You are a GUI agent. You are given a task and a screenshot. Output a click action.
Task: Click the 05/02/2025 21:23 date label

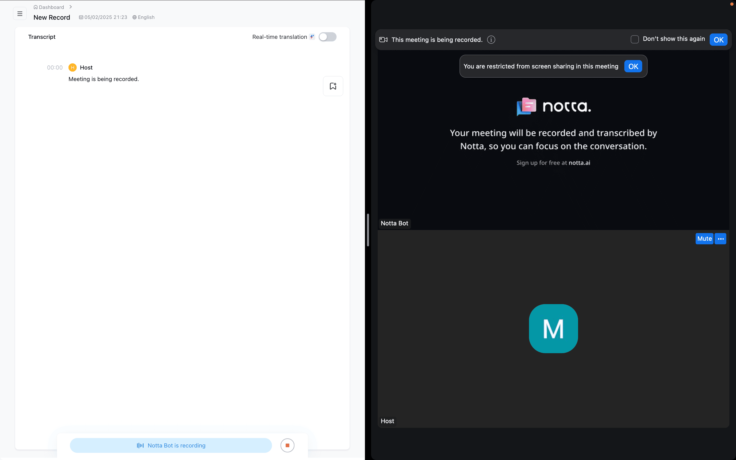pos(103,17)
